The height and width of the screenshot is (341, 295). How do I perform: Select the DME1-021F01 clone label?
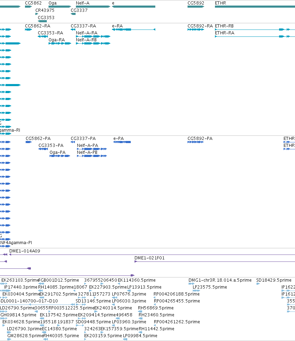[x=149, y=258]
